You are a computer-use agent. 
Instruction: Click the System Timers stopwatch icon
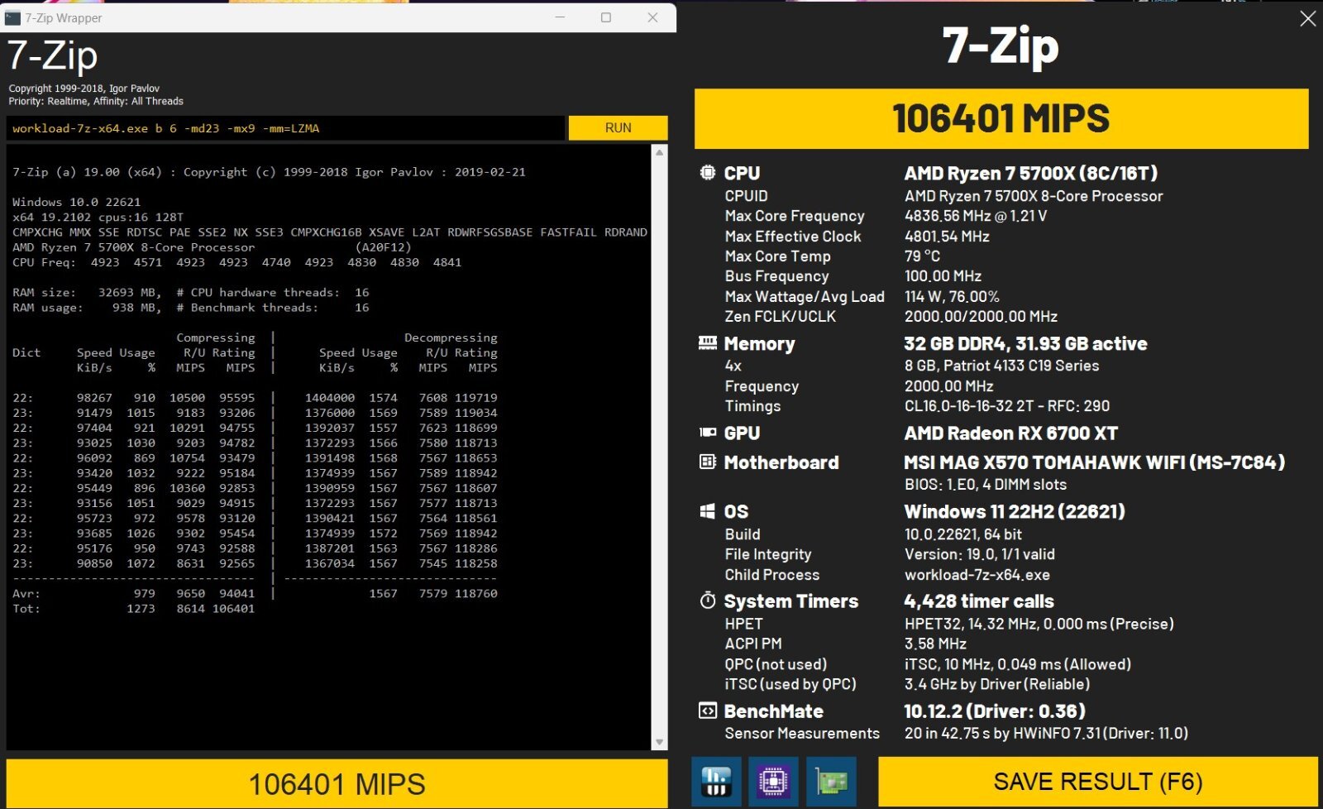click(x=708, y=601)
